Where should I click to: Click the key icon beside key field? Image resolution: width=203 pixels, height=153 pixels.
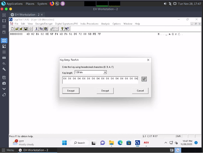[x=144, y=79]
